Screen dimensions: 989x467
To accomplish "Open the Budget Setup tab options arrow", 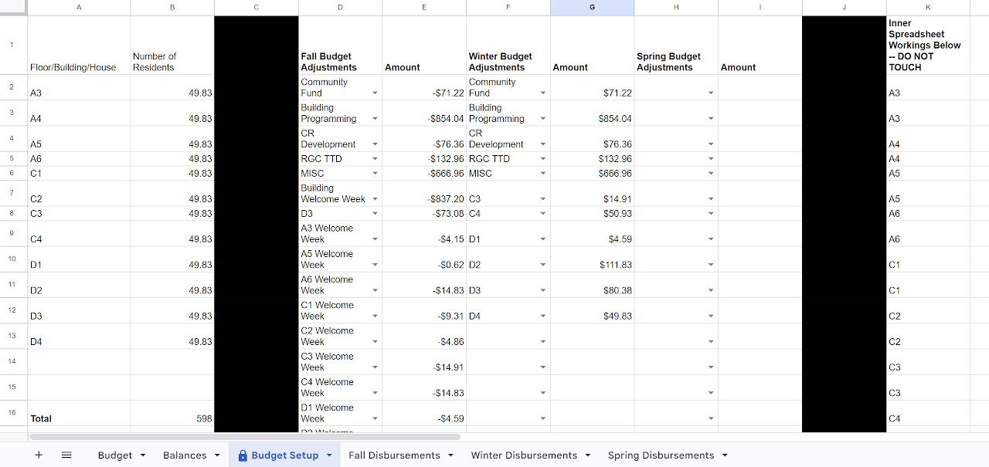I will 328,455.
